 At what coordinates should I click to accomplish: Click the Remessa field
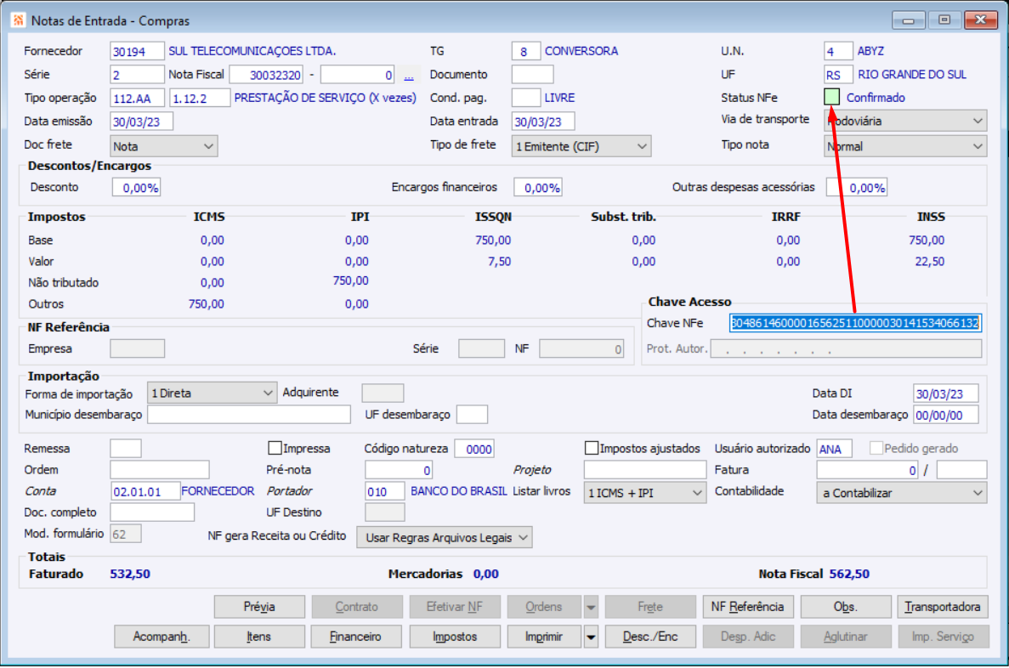tap(126, 449)
